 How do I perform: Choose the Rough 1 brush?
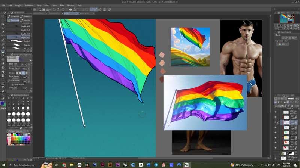pos(18,41)
